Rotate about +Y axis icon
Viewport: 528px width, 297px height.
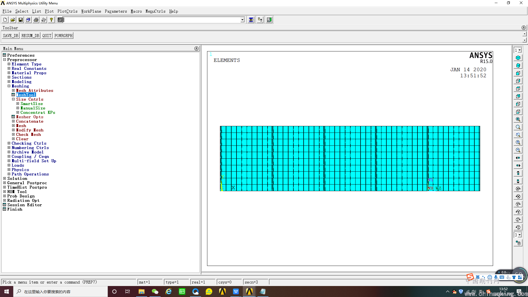click(x=518, y=204)
